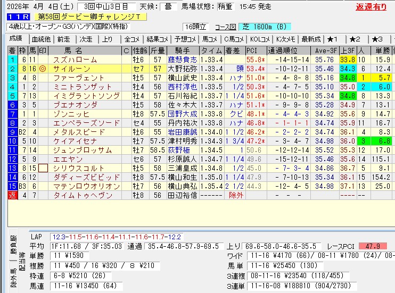395x293 pixels.
Task: Open the ★1 tab
Action: tap(333, 39)
